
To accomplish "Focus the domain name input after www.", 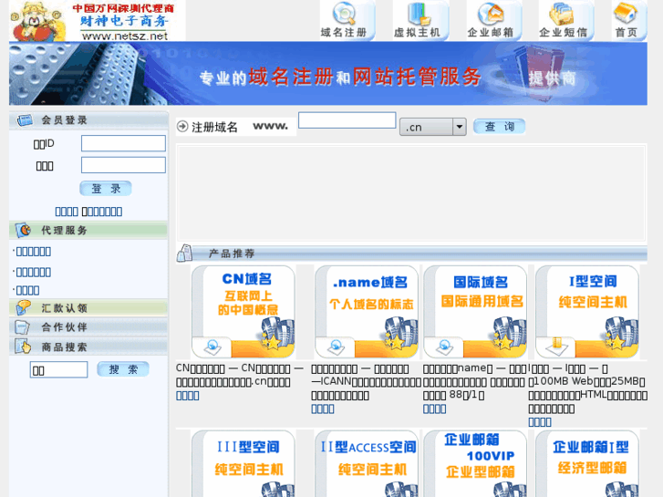I will [347, 120].
